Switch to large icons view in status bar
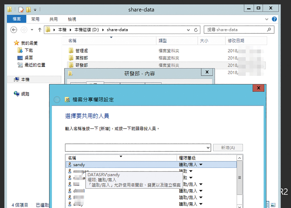 coord(273,205)
